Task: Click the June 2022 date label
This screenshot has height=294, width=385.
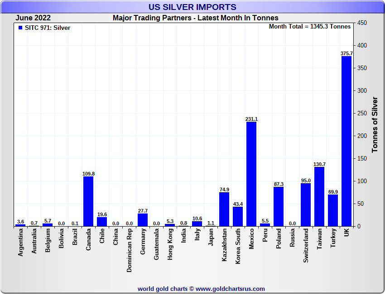Action: coord(33,18)
